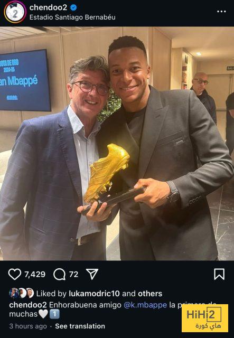Click See translation link
The width and height of the screenshot is (234, 338).
click(x=80, y=326)
